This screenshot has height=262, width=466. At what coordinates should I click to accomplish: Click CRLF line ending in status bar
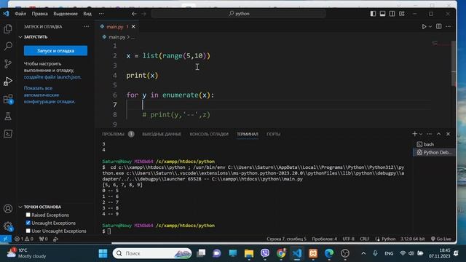tap(364, 239)
